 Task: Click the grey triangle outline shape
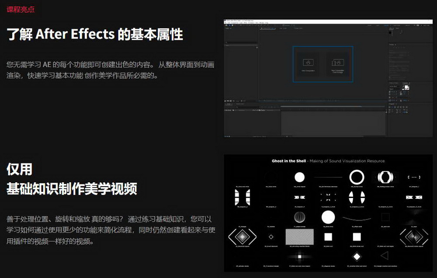click(385, 255)
